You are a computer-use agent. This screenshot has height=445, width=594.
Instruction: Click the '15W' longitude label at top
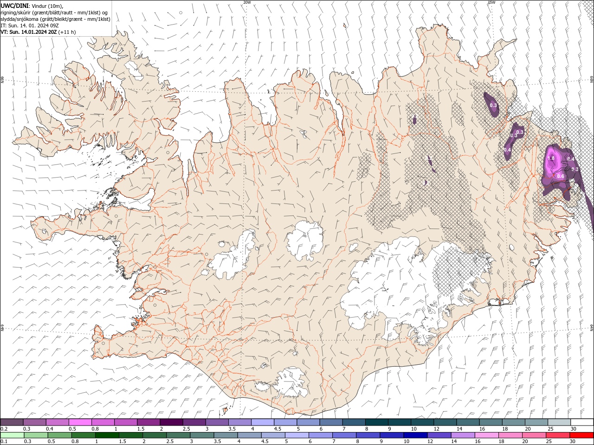click(491, 2)
